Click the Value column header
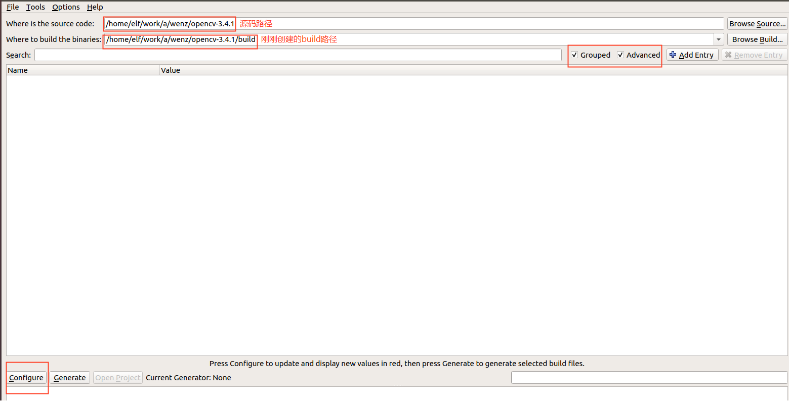This screenshot has height=401, width=789. (473, 70)
